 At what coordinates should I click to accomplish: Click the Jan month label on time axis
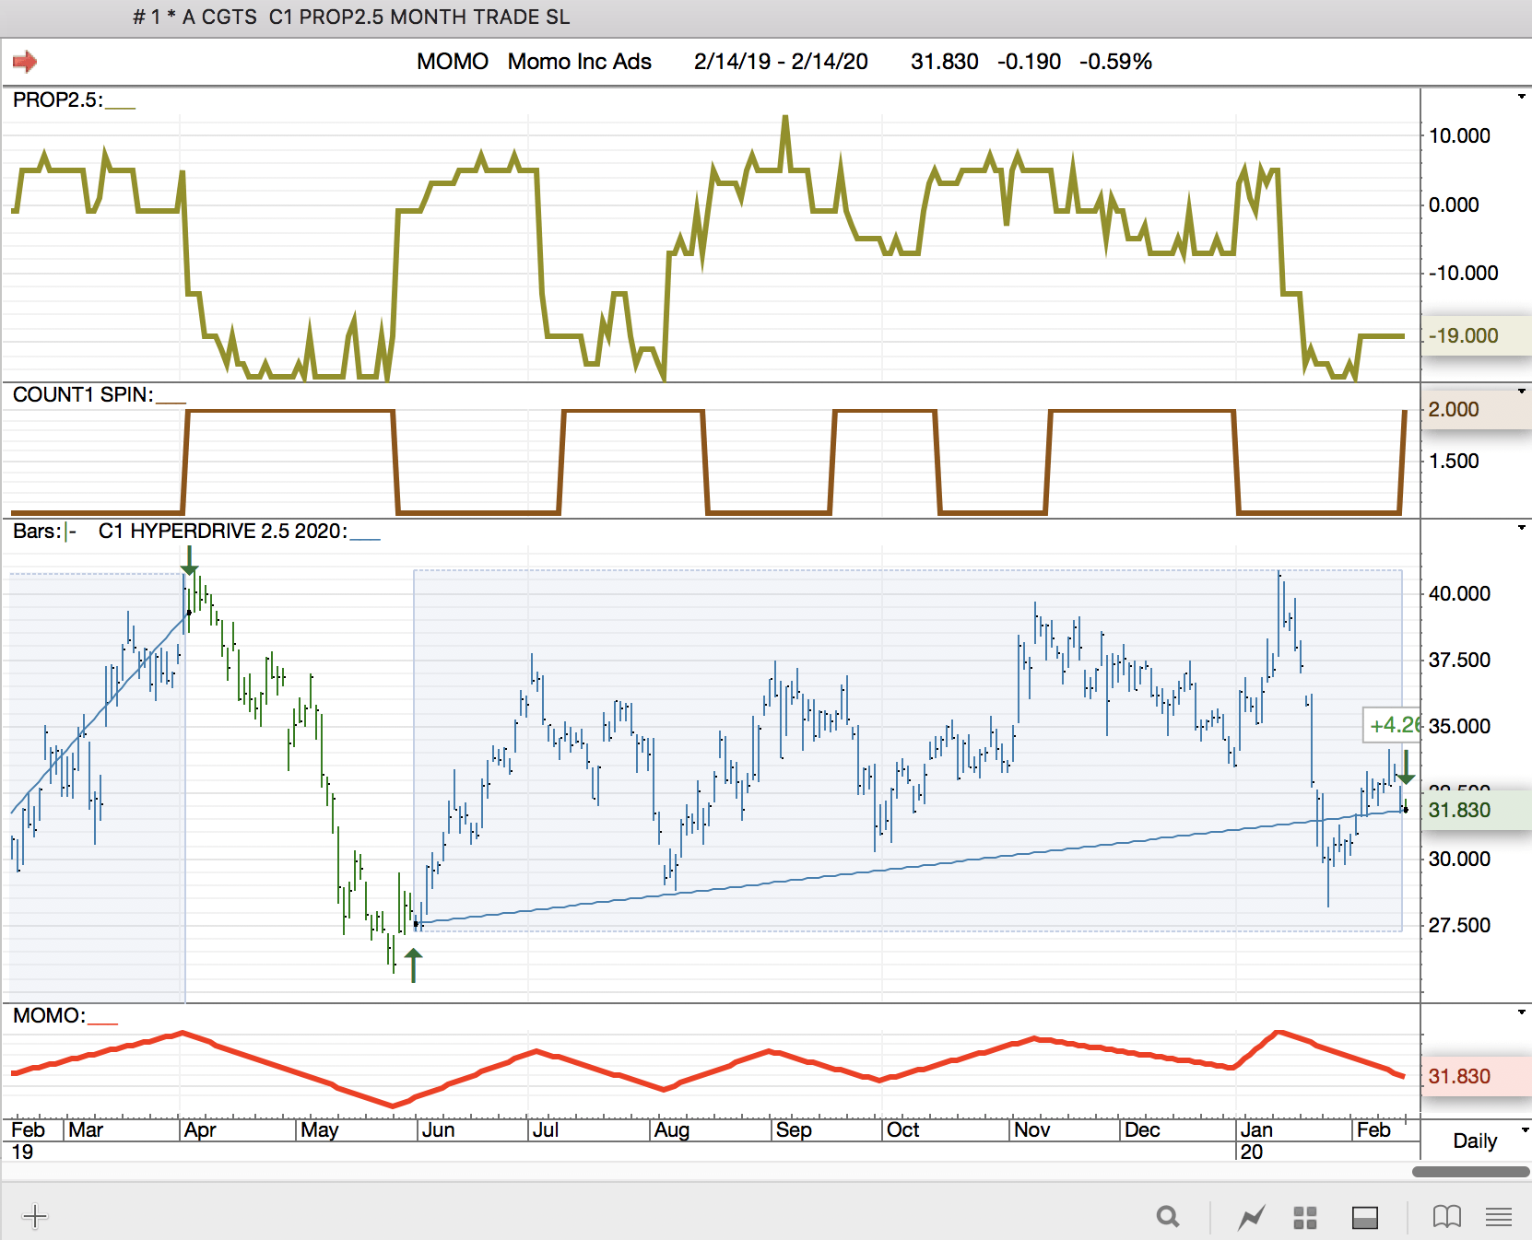(1256, 1129)
